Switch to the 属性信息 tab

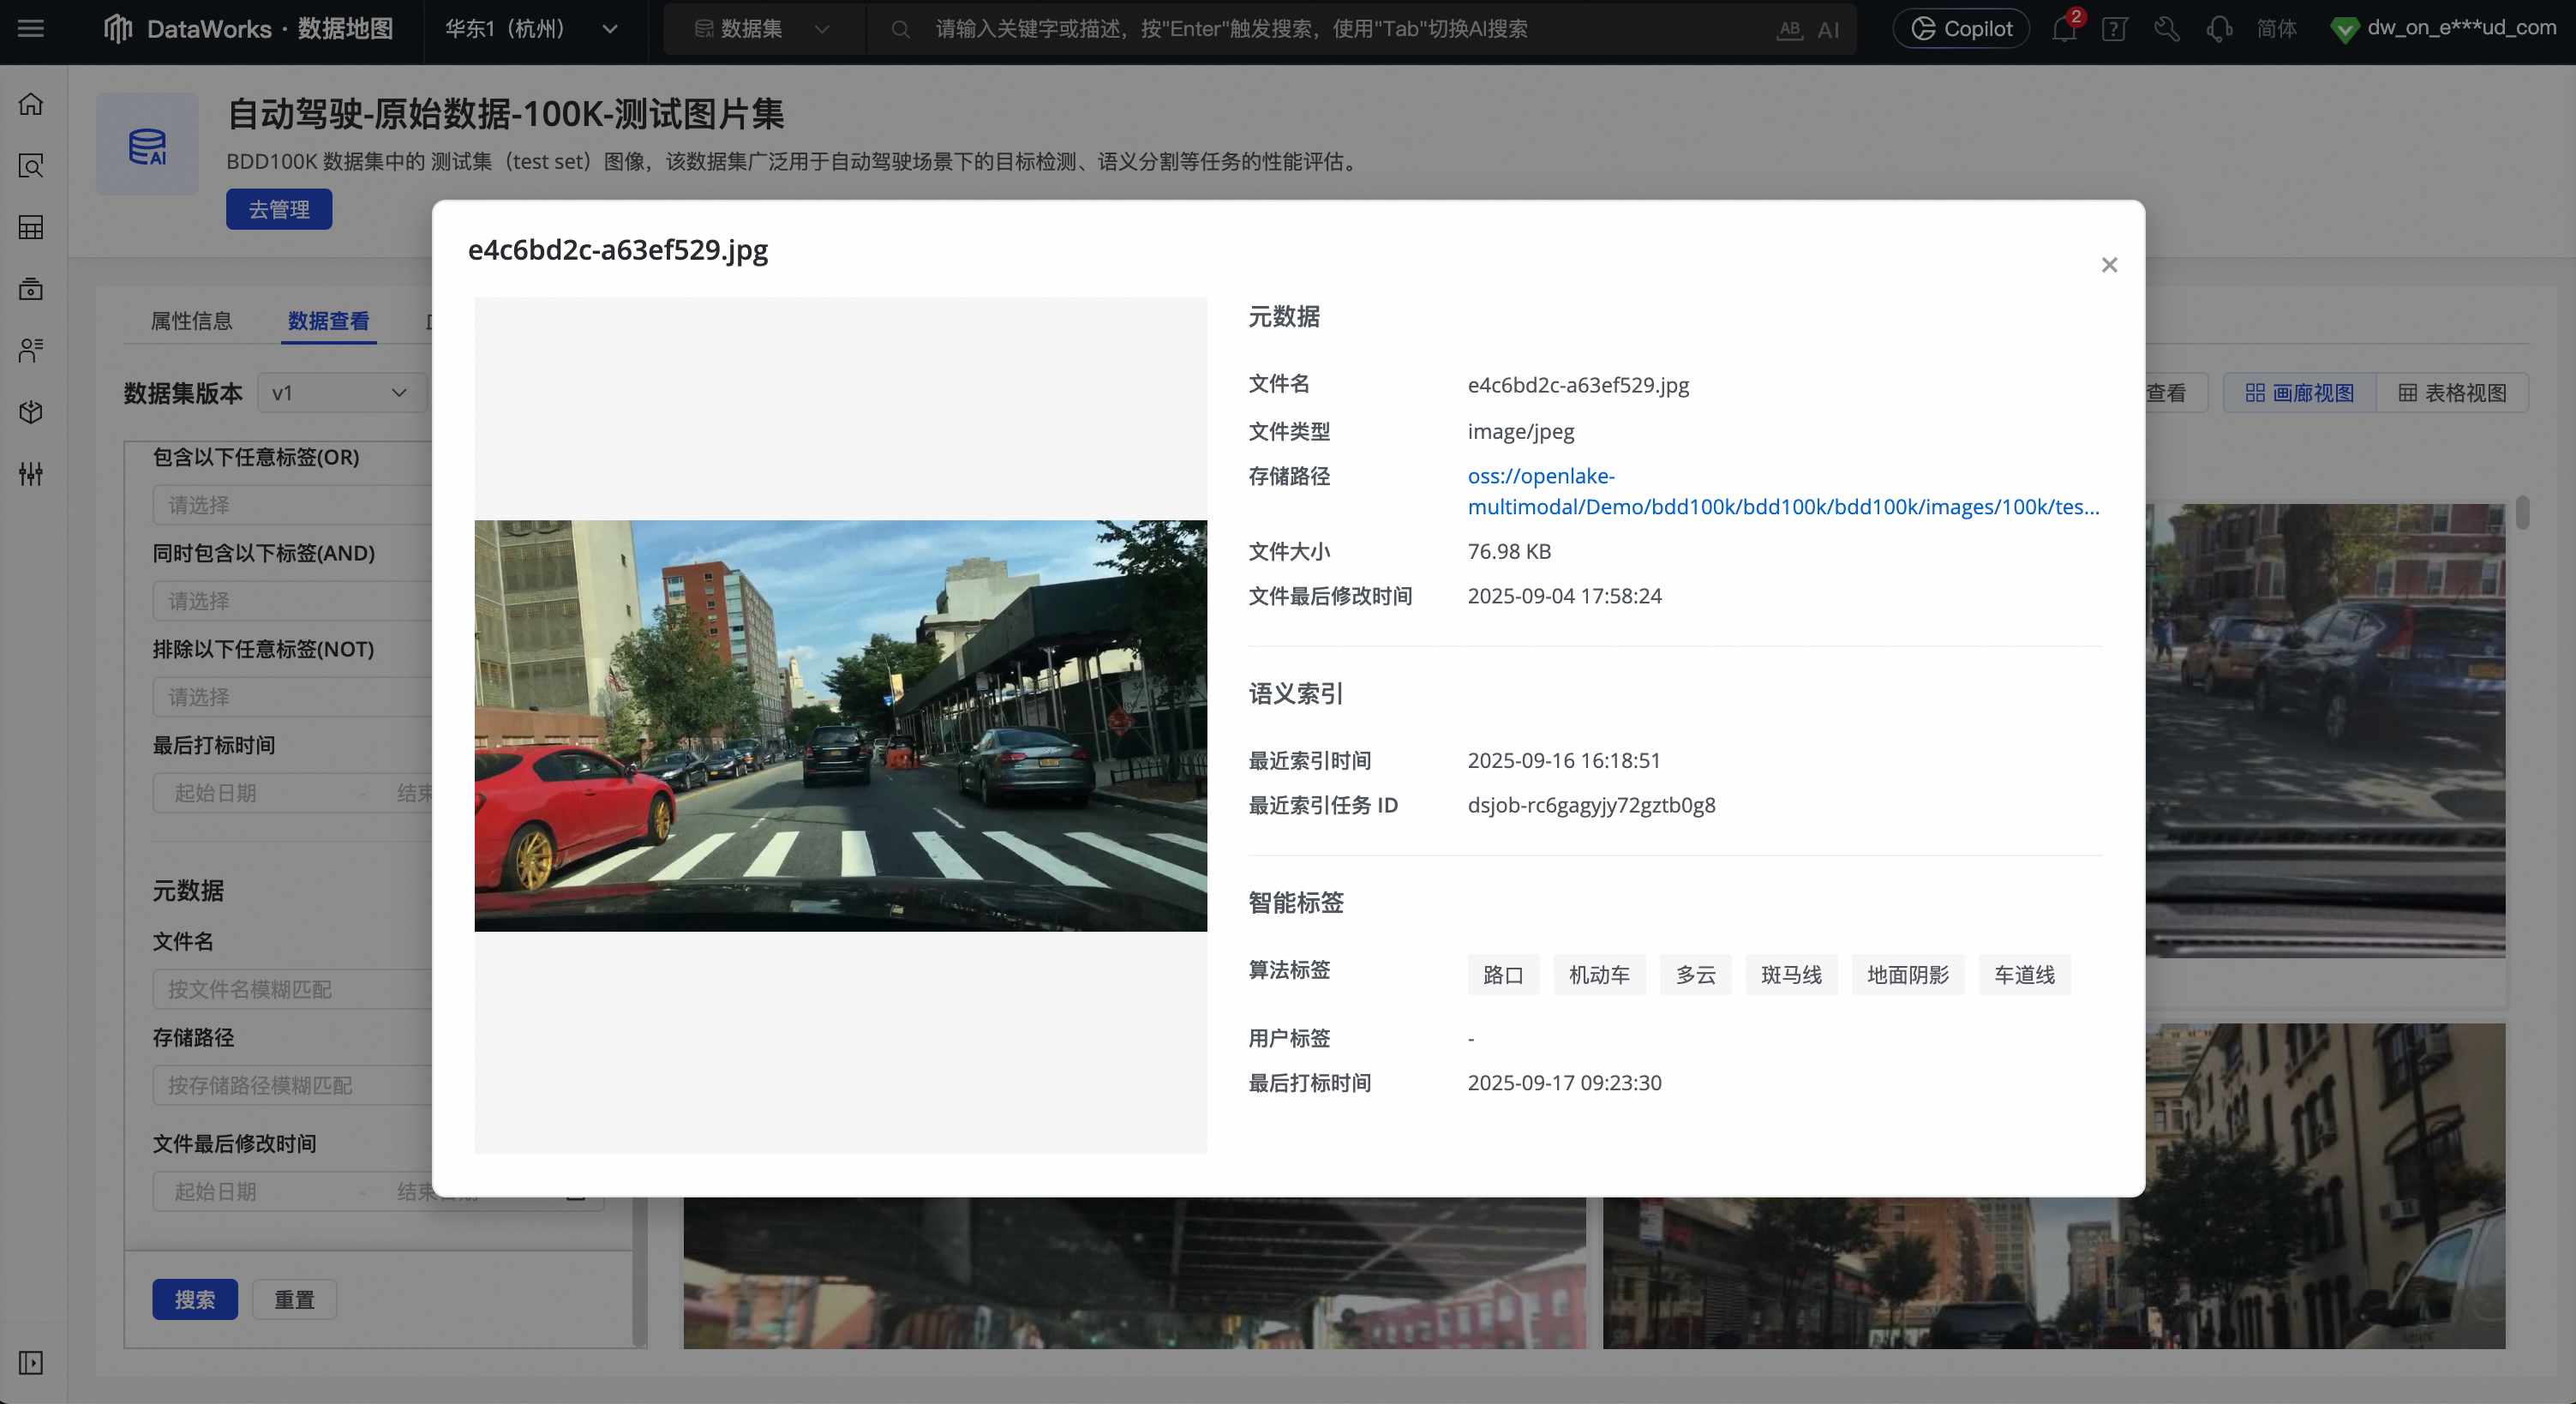(191, 321)
